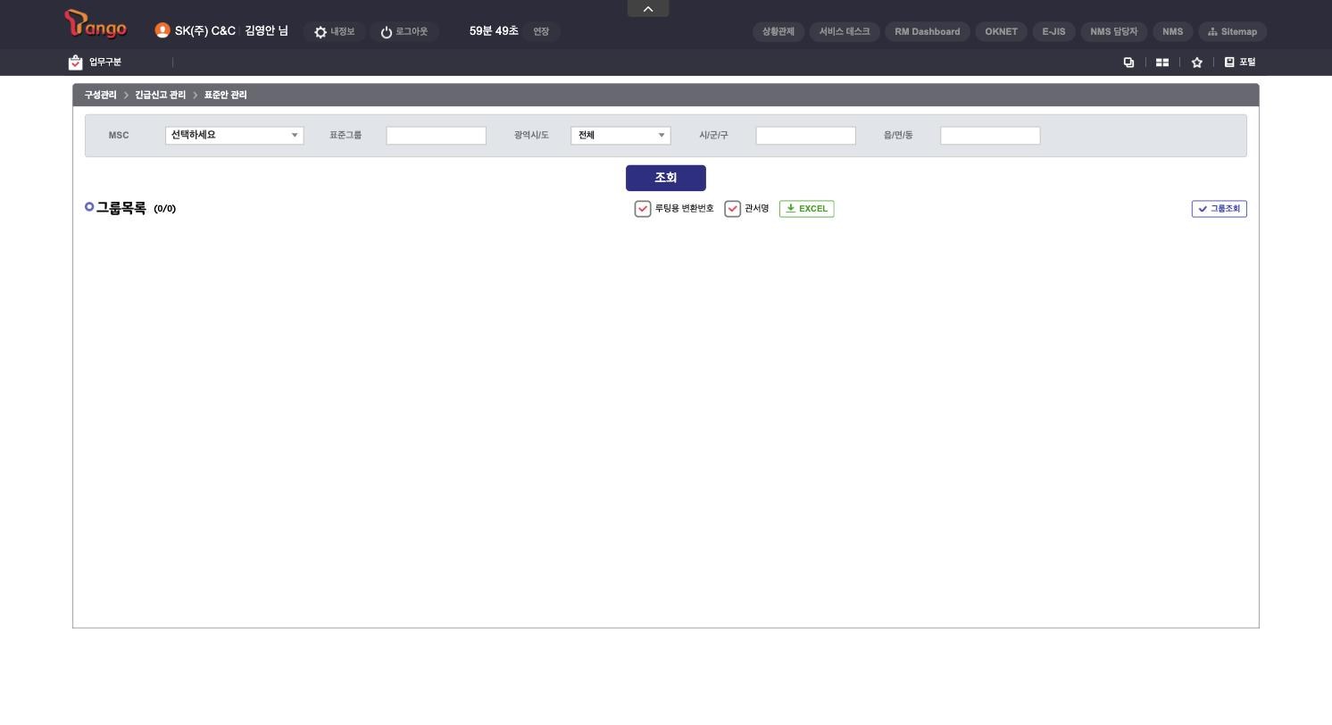Open the 업무구분 clipboard icon

tap(76, 62)
